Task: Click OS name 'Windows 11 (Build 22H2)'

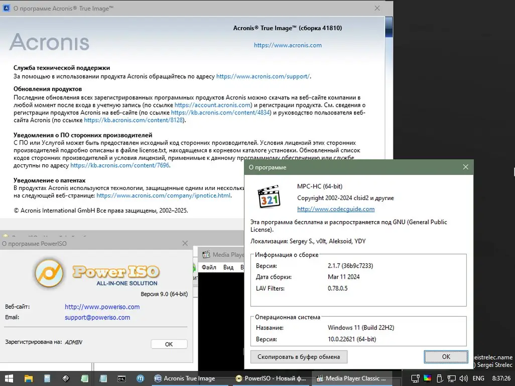Action: [361, 328]
